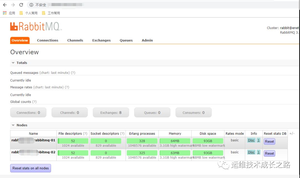
Task: Open help for File descriptors column
Action: click(x=85, y=134)
